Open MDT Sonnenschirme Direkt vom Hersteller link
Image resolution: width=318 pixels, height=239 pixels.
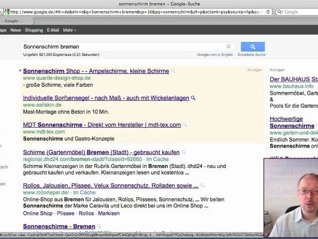(x=102, y=125)
